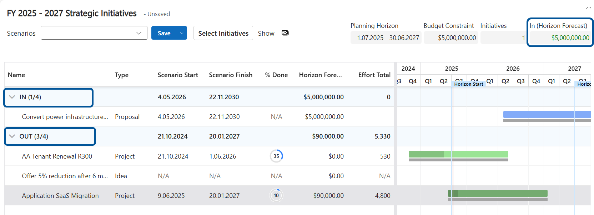Click the Select Initiatives button
594x215 pixels.
coord(223,33)
